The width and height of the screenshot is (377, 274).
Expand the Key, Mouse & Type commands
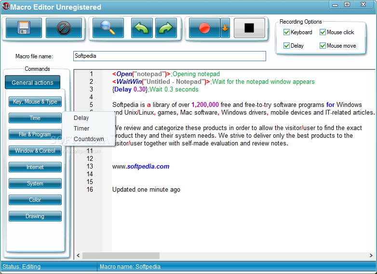(35, 102)
